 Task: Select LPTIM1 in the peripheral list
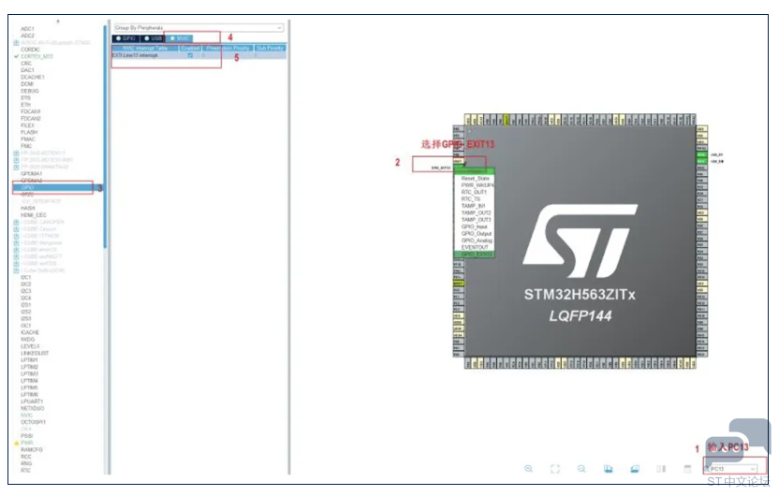pyautogui.click(x=29, y=360)
